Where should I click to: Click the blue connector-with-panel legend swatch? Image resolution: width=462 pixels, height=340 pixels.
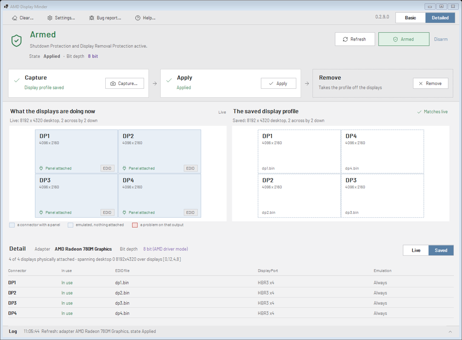click(12, 225)
